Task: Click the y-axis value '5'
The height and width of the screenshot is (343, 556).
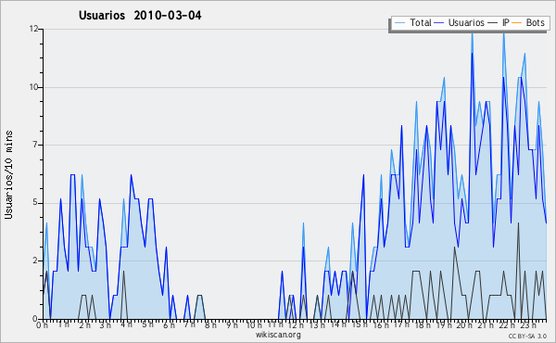Action: [35, 203]
